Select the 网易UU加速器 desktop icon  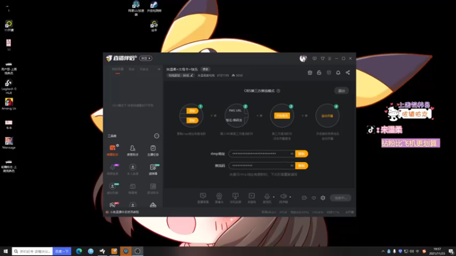[136, 8]
